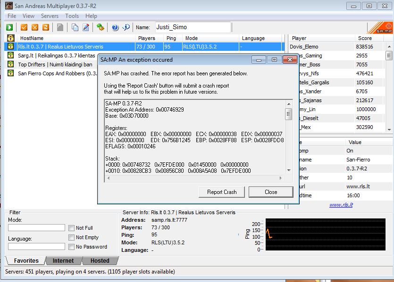Image resolution: width=394 pixels, height=282 pixels.
Task: Click the crash report vertical scrollbar up arrow
Action: pos(289,104)
